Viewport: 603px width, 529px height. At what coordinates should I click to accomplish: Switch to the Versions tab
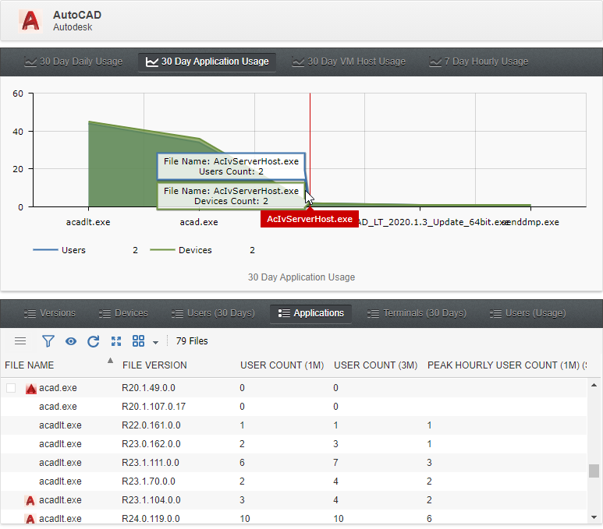coord(50,313)
